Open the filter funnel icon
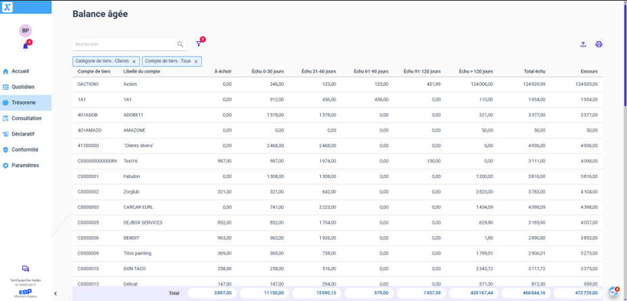Viewport: 627px width, 301px height. 199,44
